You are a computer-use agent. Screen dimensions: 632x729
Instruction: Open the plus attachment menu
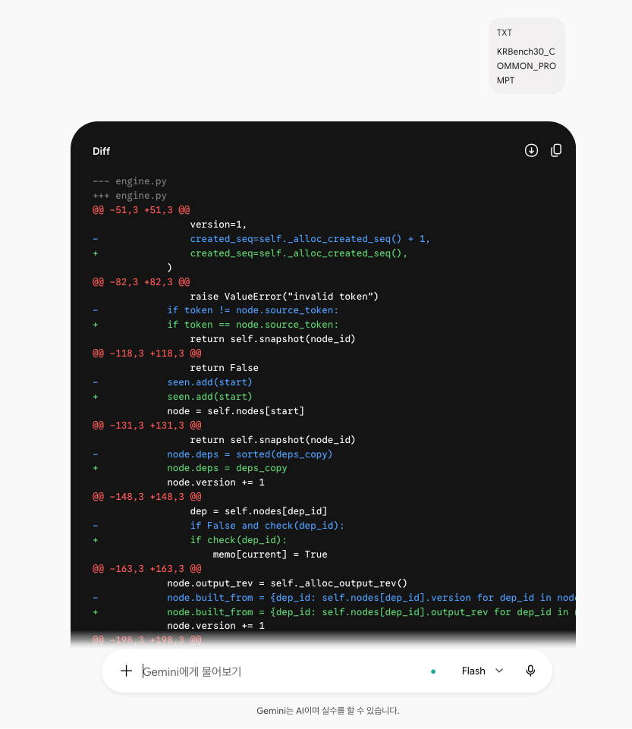click(126, 671)
